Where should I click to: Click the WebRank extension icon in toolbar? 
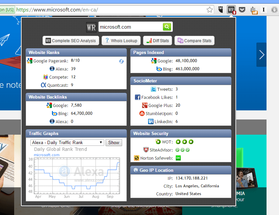tap(231, 10)
